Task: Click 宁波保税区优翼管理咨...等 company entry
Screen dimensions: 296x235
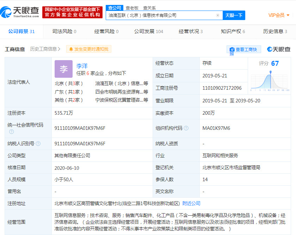Action: (122, 100)
